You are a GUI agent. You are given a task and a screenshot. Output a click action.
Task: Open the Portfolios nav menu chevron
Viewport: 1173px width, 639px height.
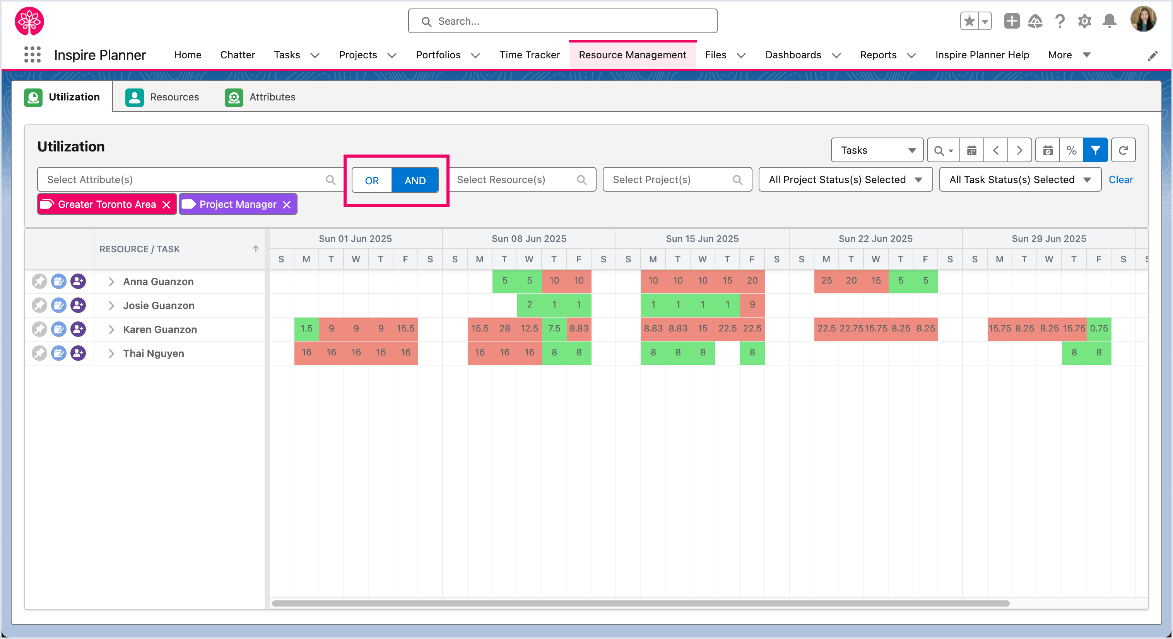coord(475,56)
